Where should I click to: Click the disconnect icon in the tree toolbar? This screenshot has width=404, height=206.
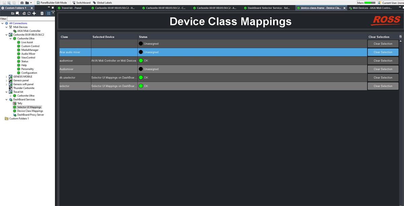tap(24, 13)
